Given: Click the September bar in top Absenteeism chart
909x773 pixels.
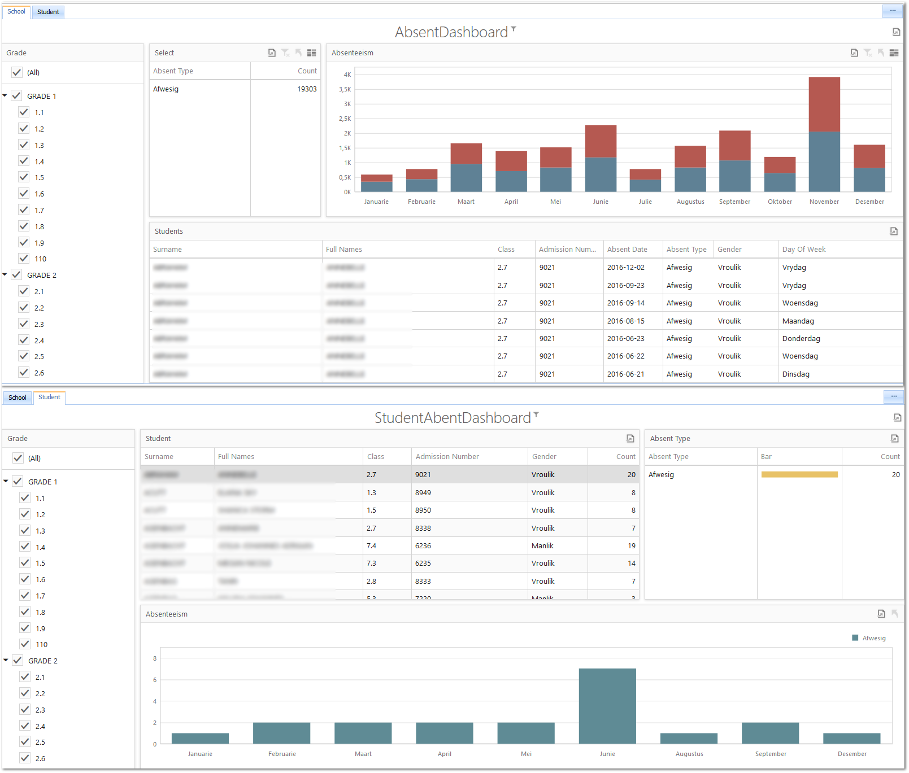Looking at the screenshot, I should coord(734,161).
